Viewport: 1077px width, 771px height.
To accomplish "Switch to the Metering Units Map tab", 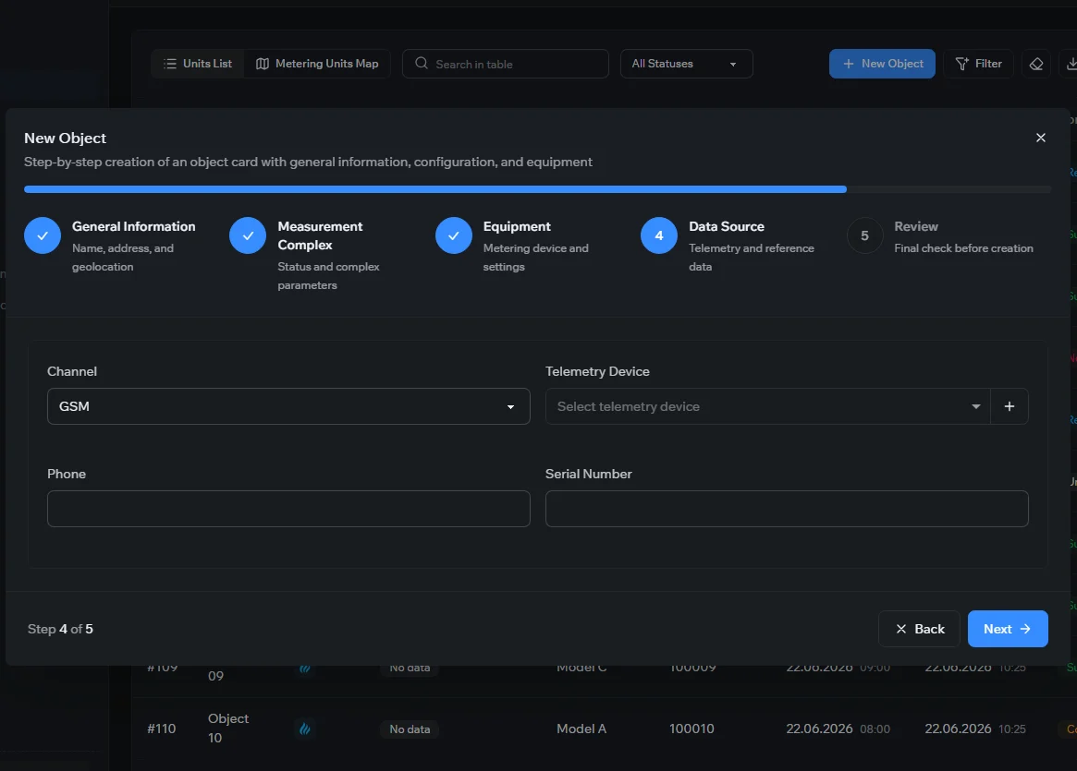I will (x=317, y=64).
